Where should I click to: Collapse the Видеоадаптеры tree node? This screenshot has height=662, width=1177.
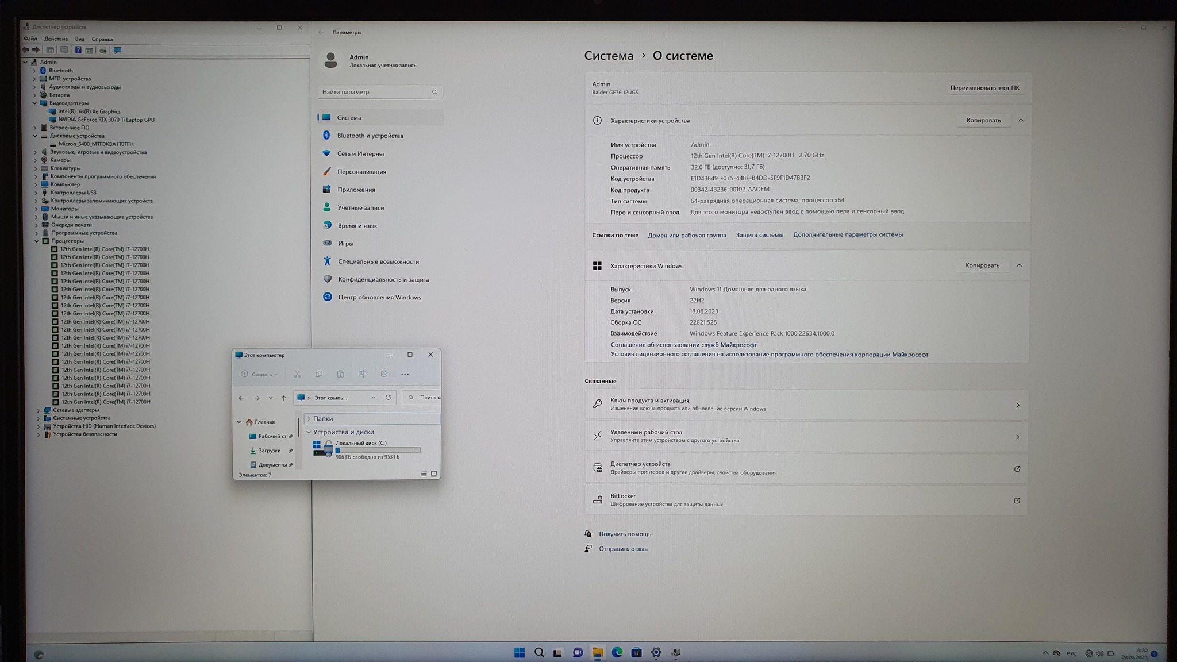click(35, 103)
